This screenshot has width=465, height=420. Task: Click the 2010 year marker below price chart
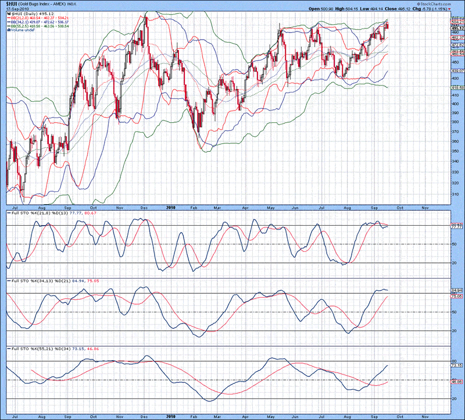click(170, 207)
